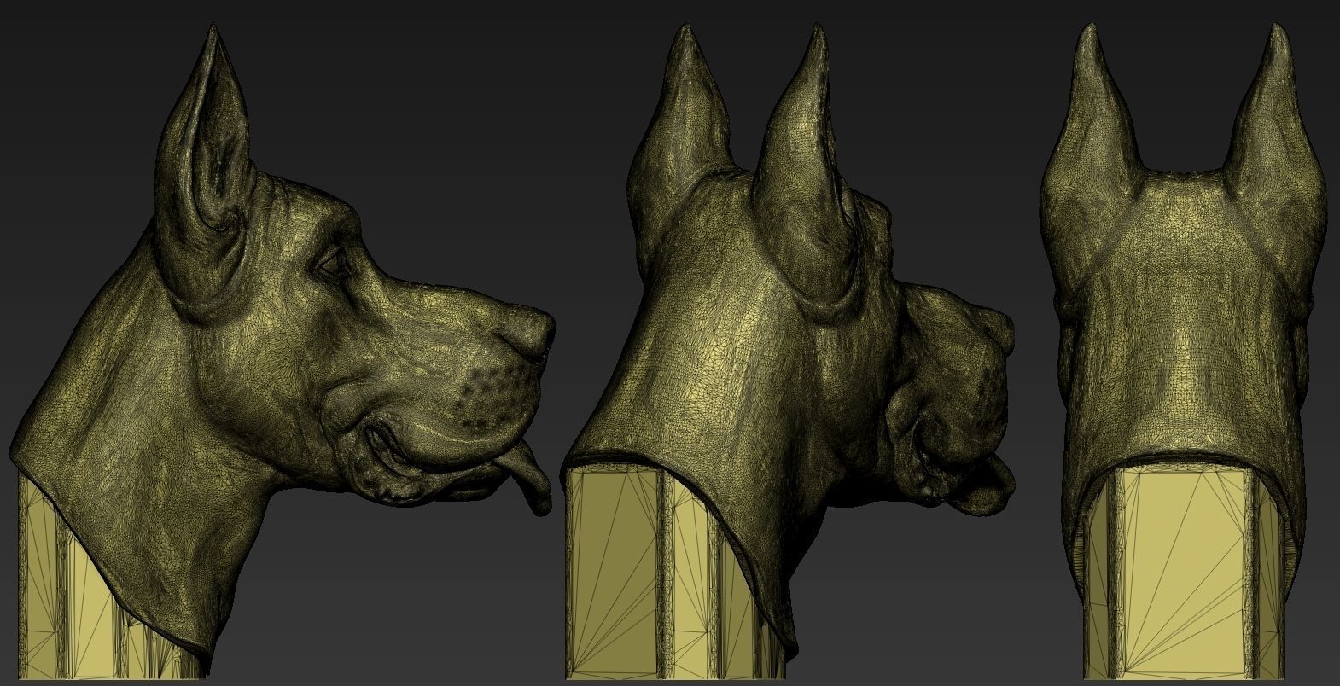Select the three-quarter rear view dog model

tap(789, 350)
